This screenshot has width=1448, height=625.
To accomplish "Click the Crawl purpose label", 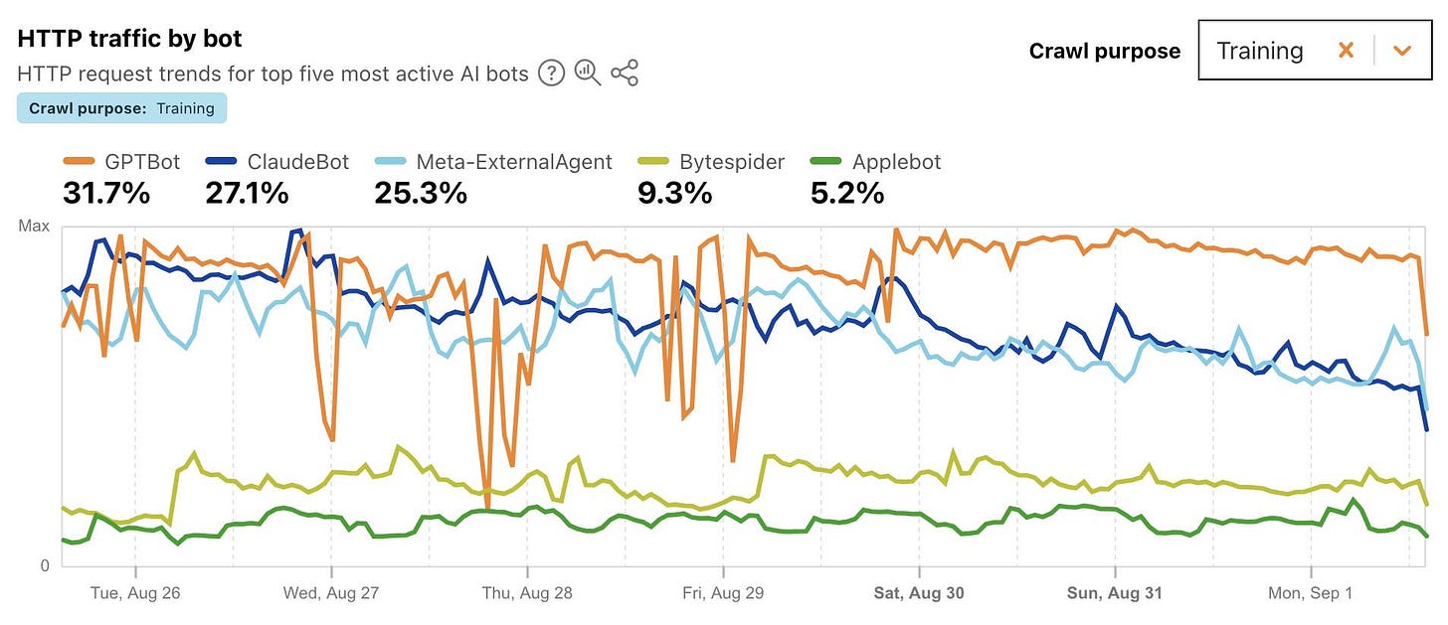I will coord(1104,50).
